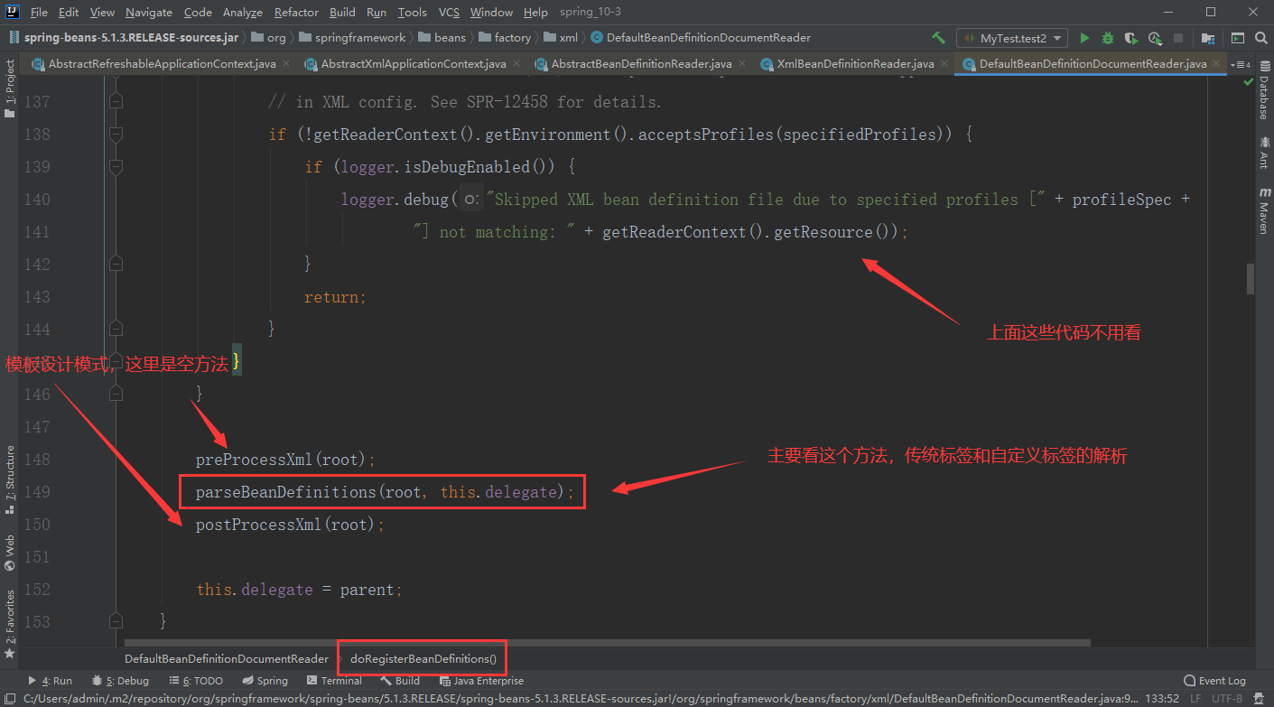The width and height of the screenshot is (1274, 707).
Task: Toggle the fold marker at line 146
Action: tap(115, 395)
